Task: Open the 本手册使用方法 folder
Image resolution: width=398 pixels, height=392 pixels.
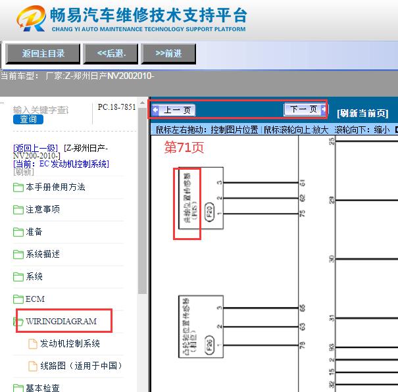Action: click(x=55, y=187)
